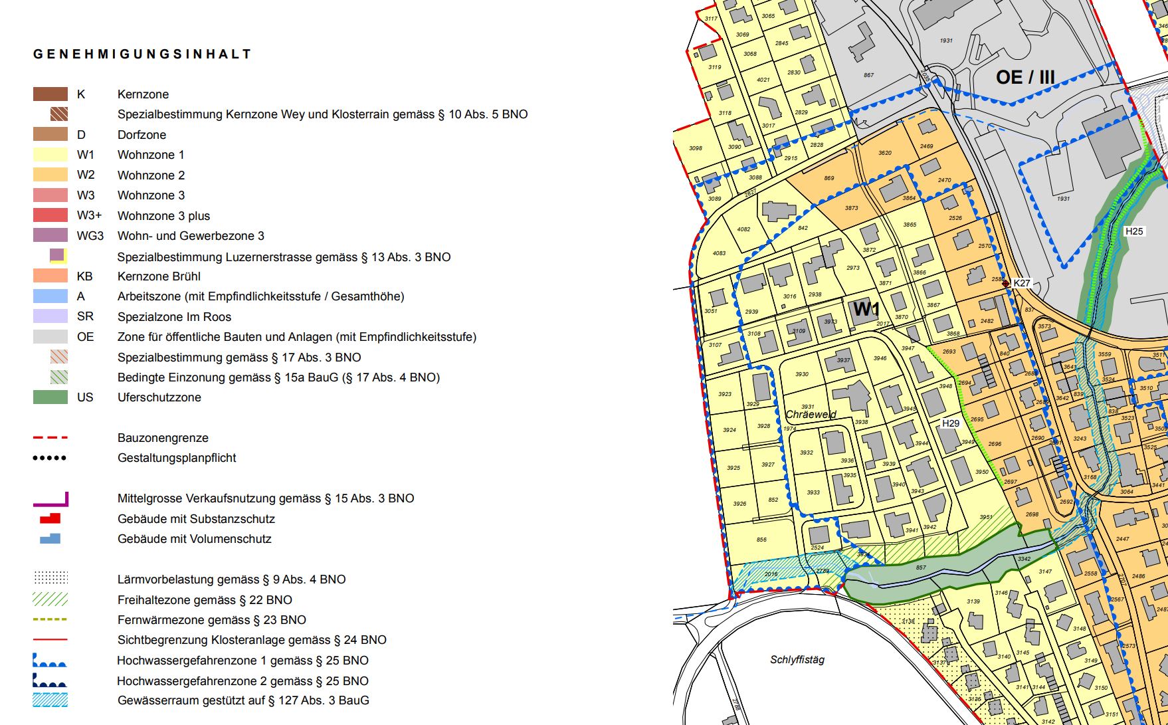Click the 'OE / III' map label

(1025, 77)
